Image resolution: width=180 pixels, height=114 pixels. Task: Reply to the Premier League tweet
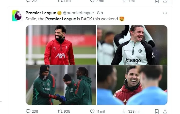(x=28, y=111)
